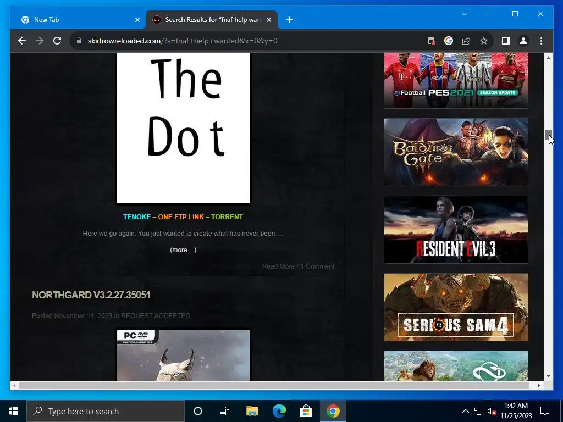Click the ONE FTP LINK link
The height and width of the screenshot is (422, 563).
[x=181, y=216]
